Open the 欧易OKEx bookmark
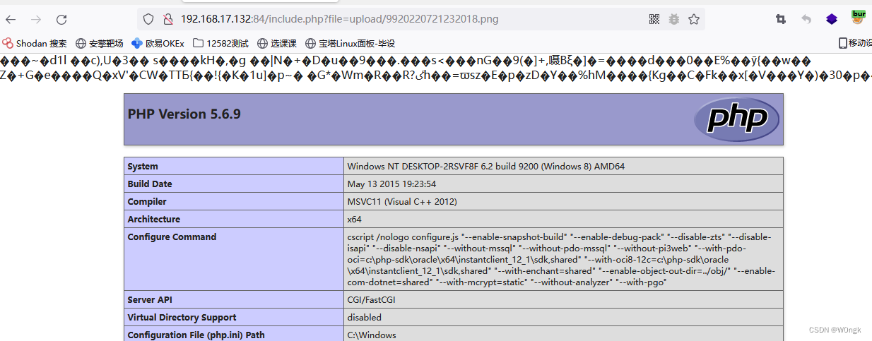The height and width of the screenshot is (341, 872). pyautogui.click(x=158, y=43)
